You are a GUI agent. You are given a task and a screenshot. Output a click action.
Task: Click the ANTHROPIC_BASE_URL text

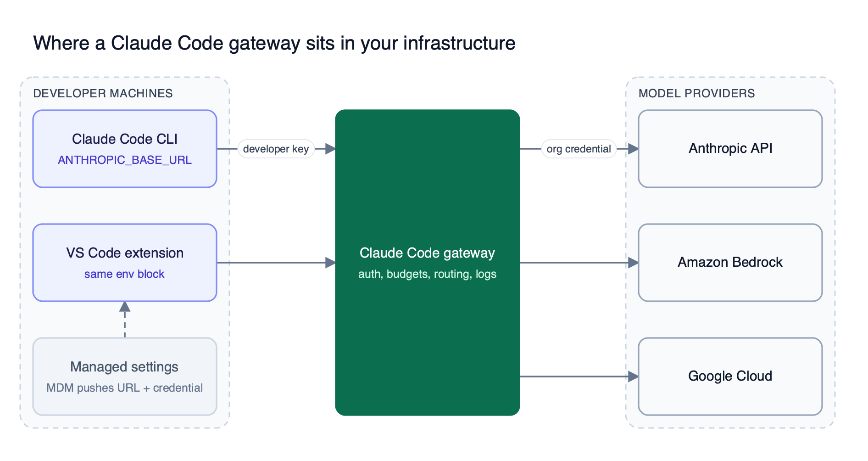coord(125,160)
